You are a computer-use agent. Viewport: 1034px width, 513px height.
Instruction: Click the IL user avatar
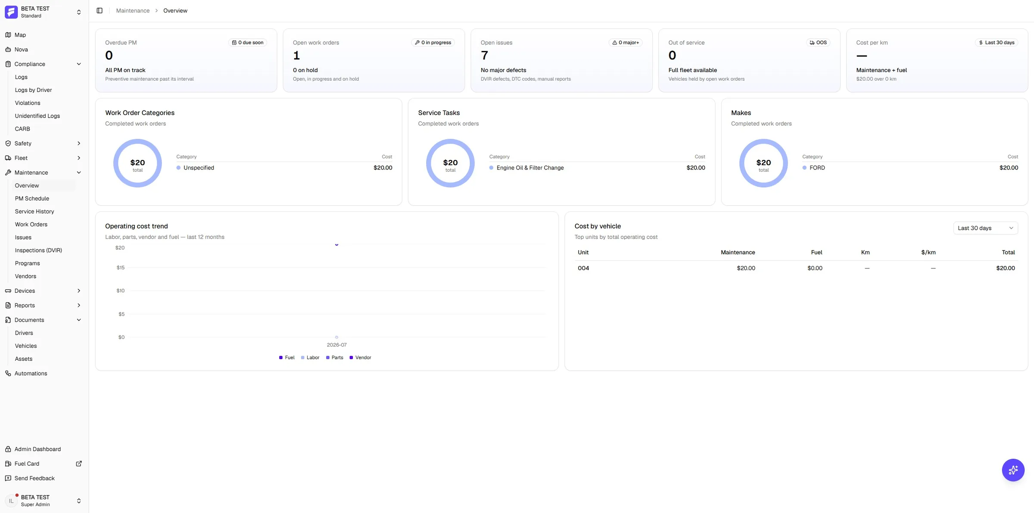tap(11, 501)
